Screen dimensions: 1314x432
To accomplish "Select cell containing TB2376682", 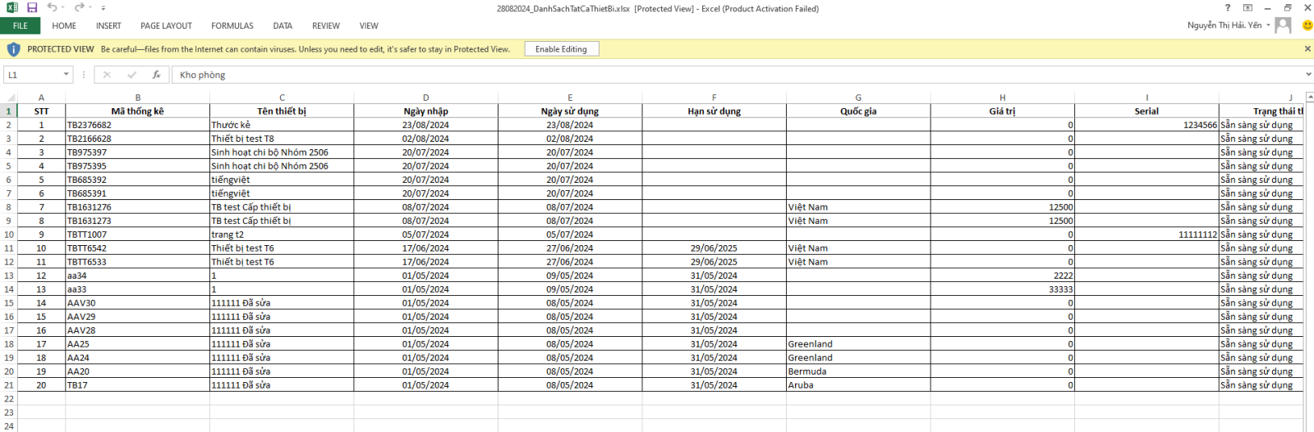I will 137,125.
